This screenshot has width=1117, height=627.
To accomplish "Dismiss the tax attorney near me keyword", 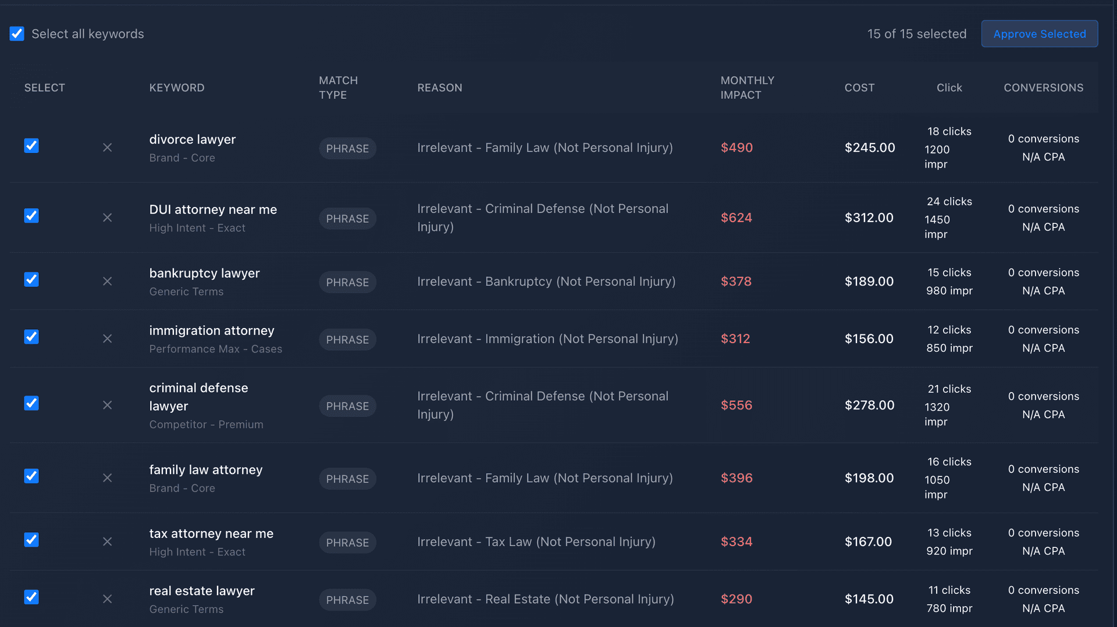I will tap(107, 541).
